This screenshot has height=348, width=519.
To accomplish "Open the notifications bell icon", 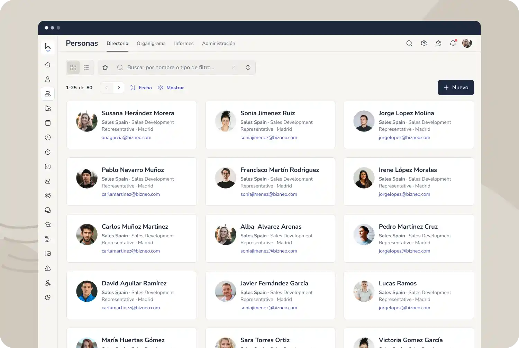I will 453,43.
